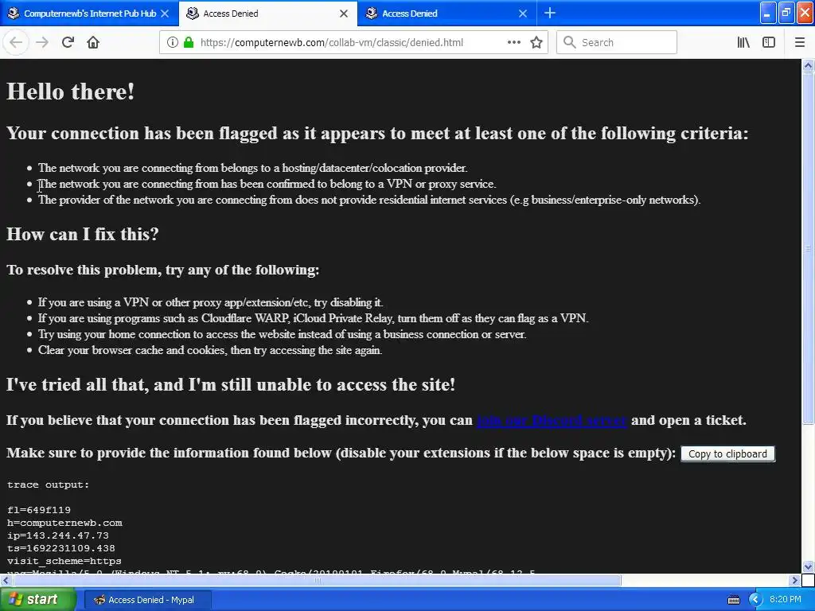Toggle the sidebar view icon
The height and width of the screenshot is (611, 815).
pos(769,42)
